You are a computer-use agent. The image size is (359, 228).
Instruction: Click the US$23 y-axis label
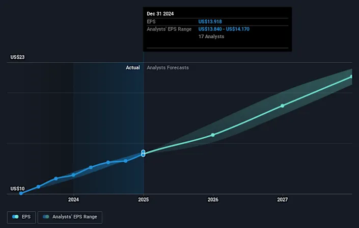17,57
